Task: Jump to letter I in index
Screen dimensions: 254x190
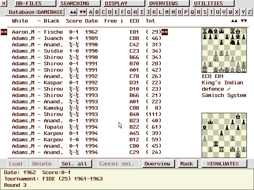Action: [x=141, y=12]
